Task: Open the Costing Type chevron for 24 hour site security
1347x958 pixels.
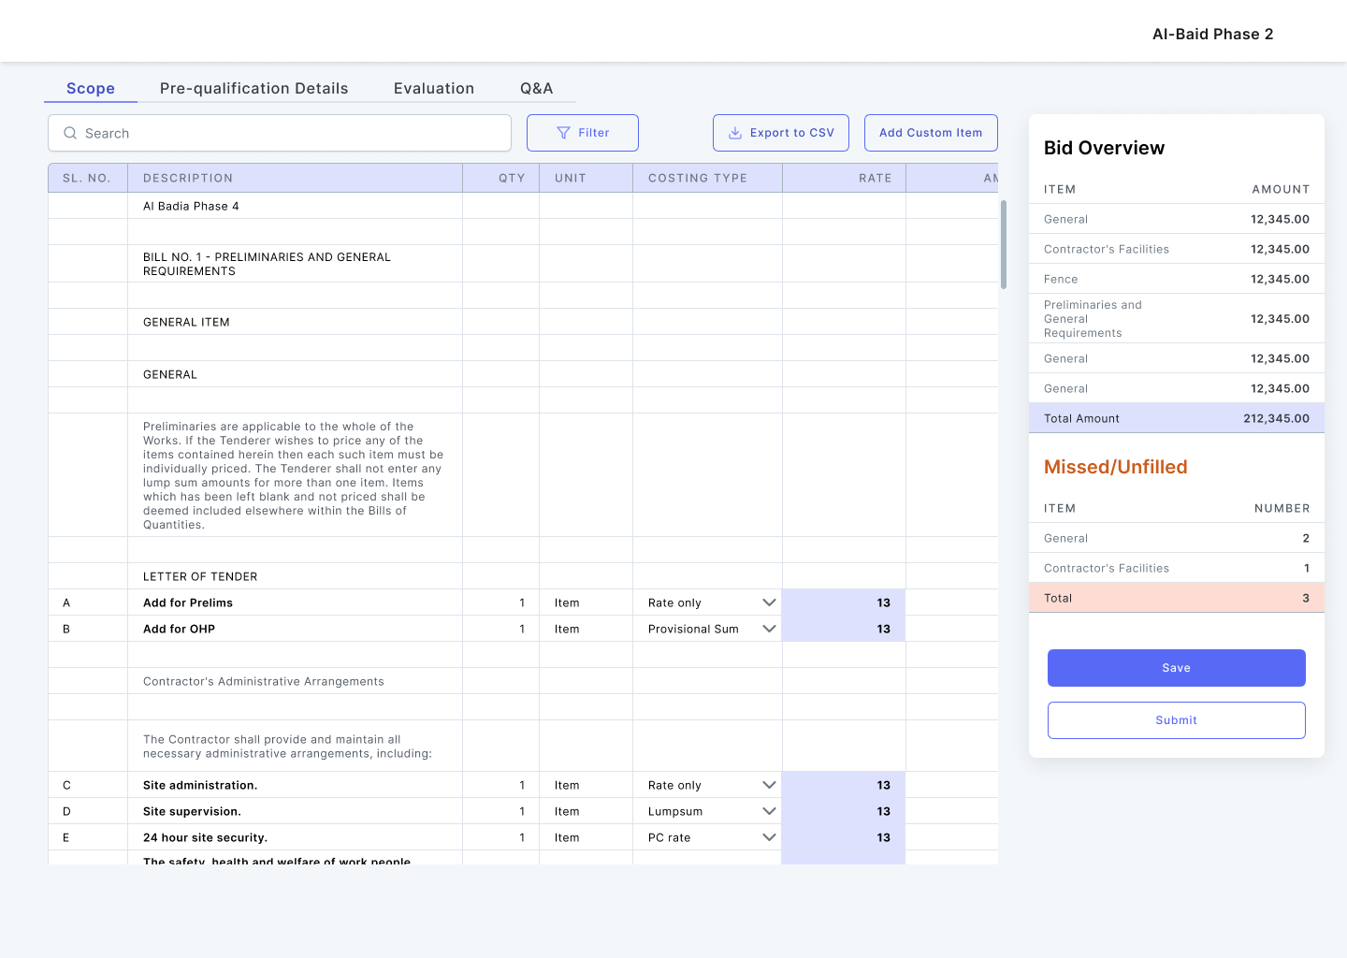Action: click(769, 837)
